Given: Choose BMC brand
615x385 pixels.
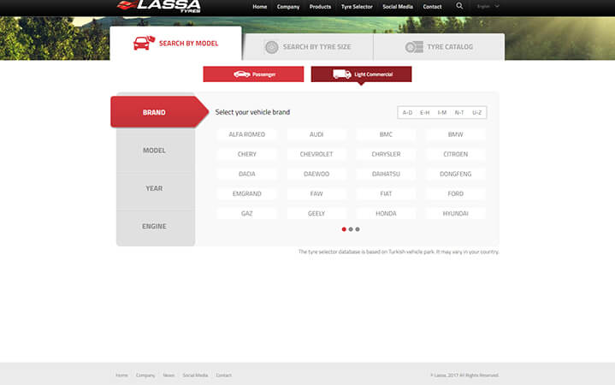Looking at the screenshot, I should point(386,134).
